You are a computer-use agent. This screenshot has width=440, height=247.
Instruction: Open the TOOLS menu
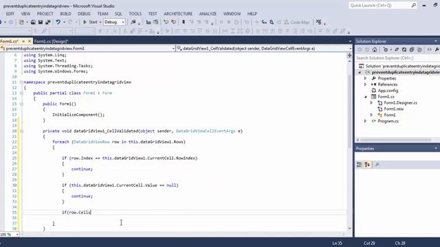click(135, 14)
